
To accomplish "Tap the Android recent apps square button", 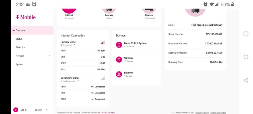I will (x=246, y=34).
